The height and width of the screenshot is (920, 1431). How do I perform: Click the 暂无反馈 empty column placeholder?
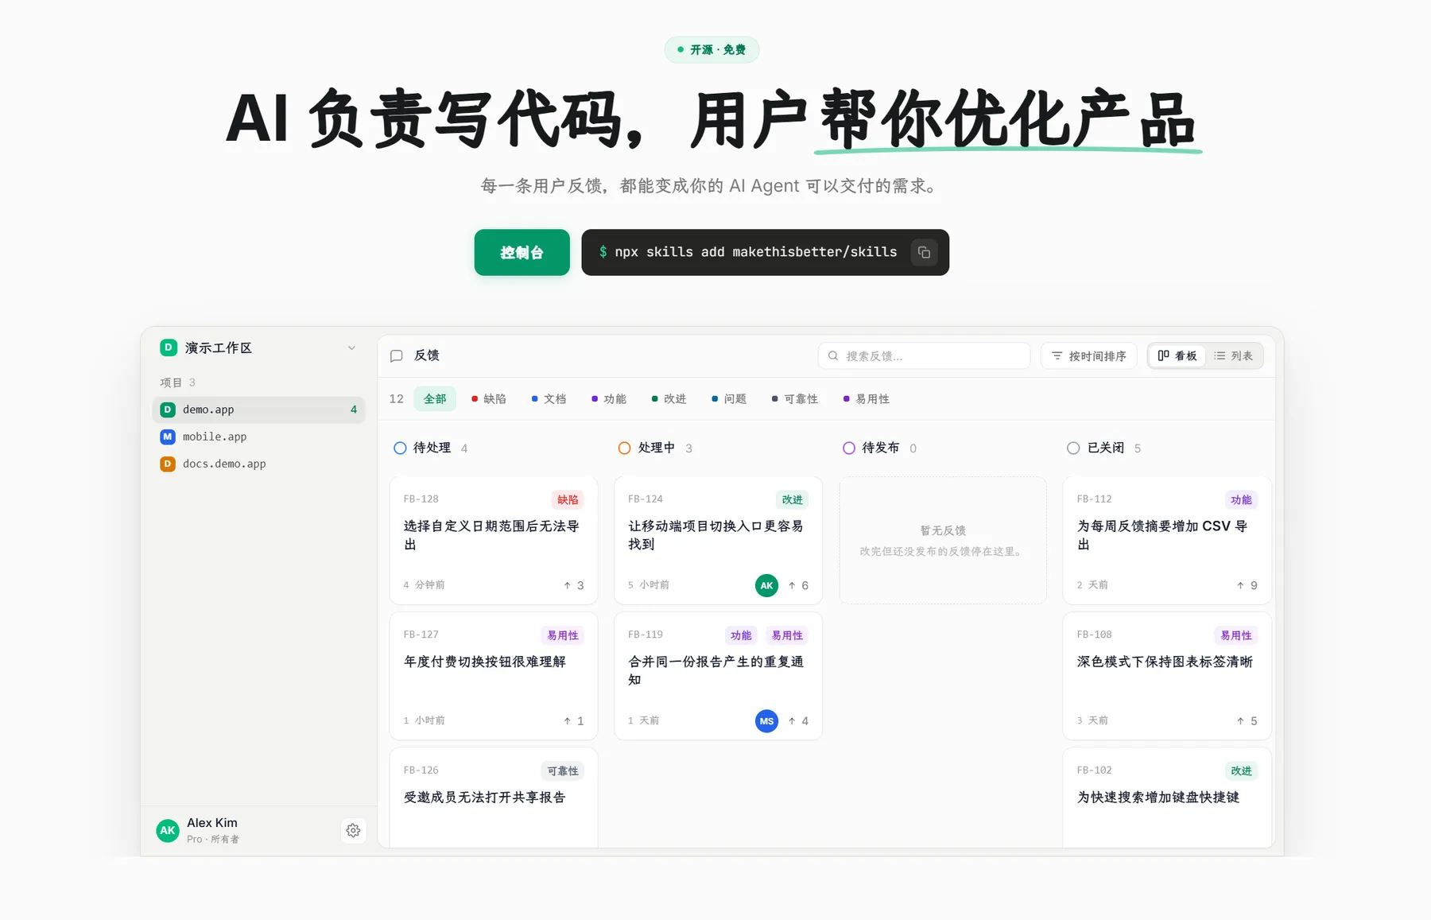(943, 541)
